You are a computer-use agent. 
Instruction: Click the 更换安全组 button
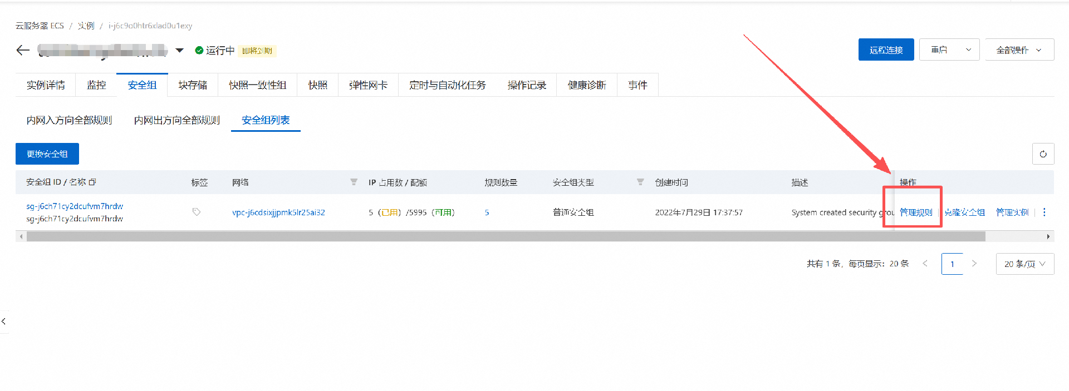tap(47, 154)
